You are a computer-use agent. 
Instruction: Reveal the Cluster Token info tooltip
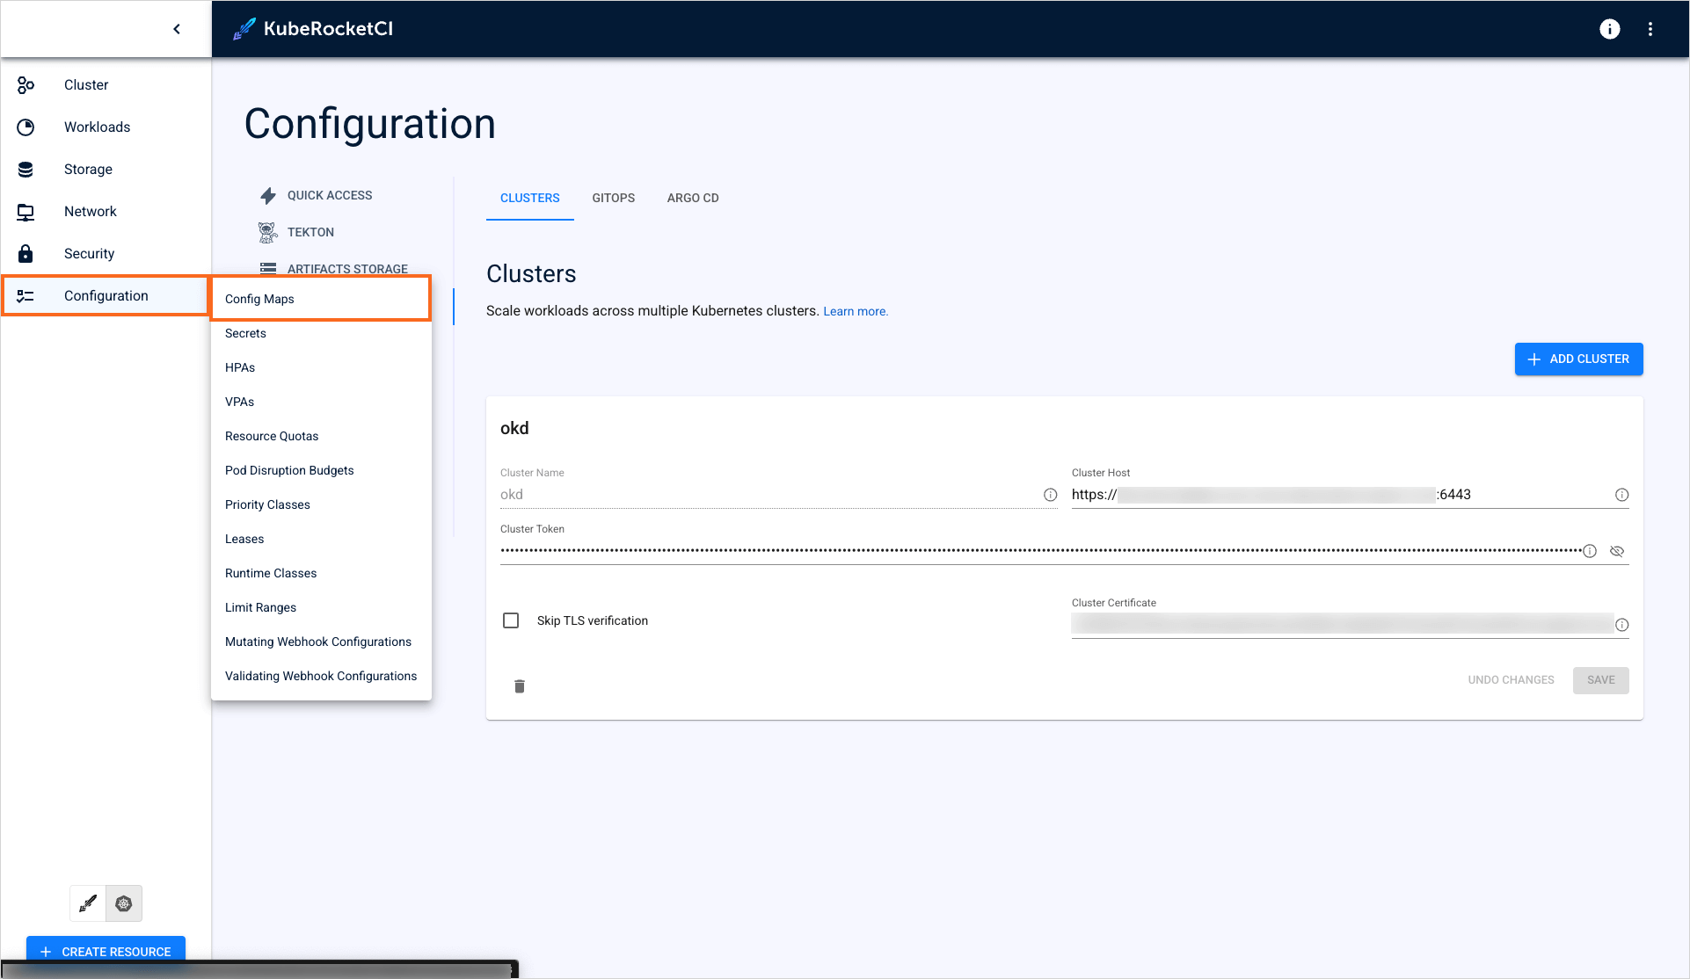[x=1591, y=551]
